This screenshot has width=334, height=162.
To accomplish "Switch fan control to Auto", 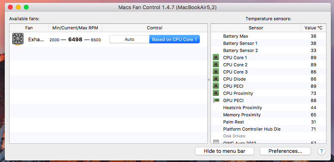I will [129, 39].
